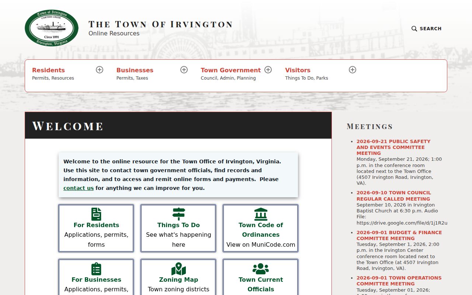The image size is (472, 295).
Task: Click the For Residents document icon
Action: (96, 214)
